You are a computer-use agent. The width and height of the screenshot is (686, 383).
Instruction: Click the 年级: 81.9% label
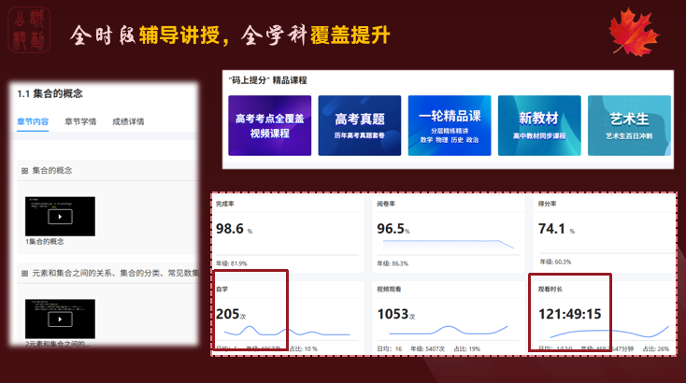pyautogui.click(x=232, y=263)
